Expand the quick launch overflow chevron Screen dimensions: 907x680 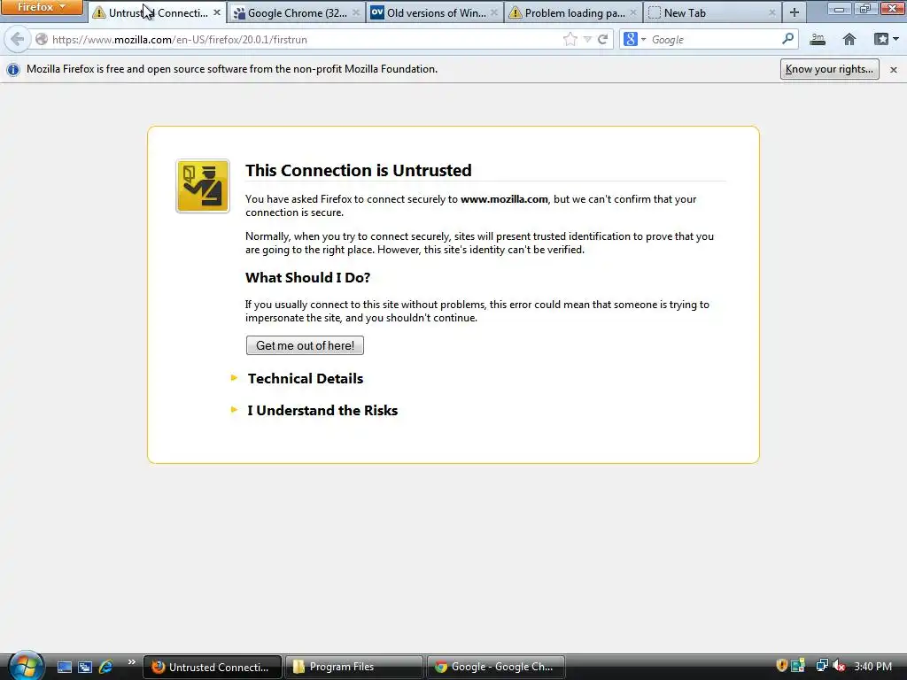(131, 662)
